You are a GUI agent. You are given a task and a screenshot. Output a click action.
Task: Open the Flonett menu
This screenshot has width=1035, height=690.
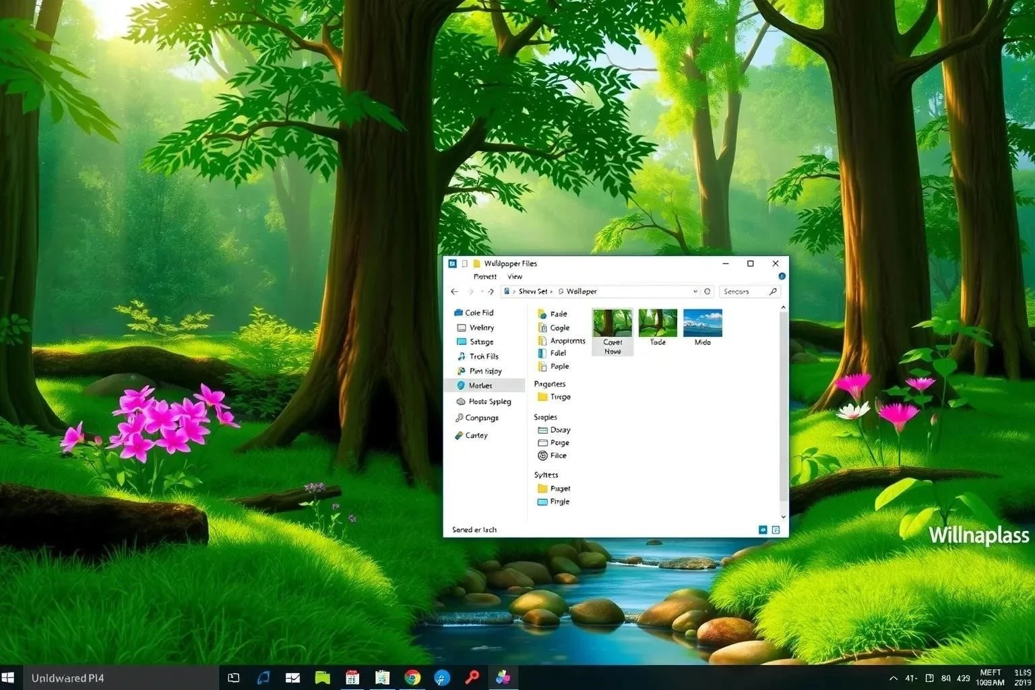tap(485, 277)
